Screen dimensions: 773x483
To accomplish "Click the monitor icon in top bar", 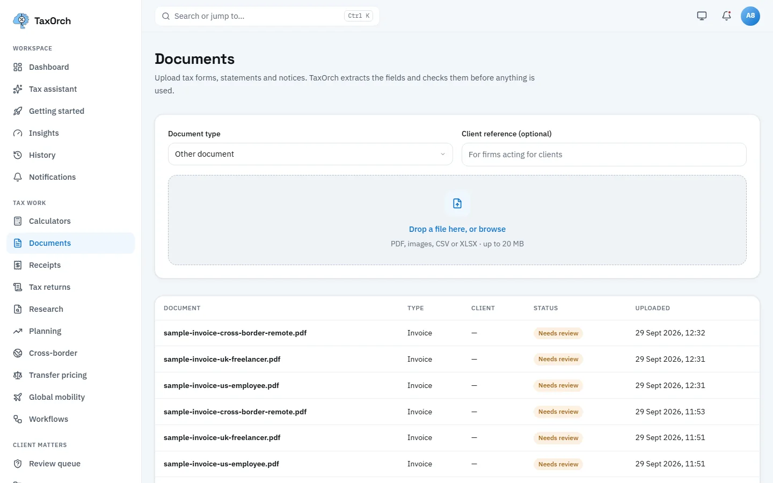I will click(702, 16).
